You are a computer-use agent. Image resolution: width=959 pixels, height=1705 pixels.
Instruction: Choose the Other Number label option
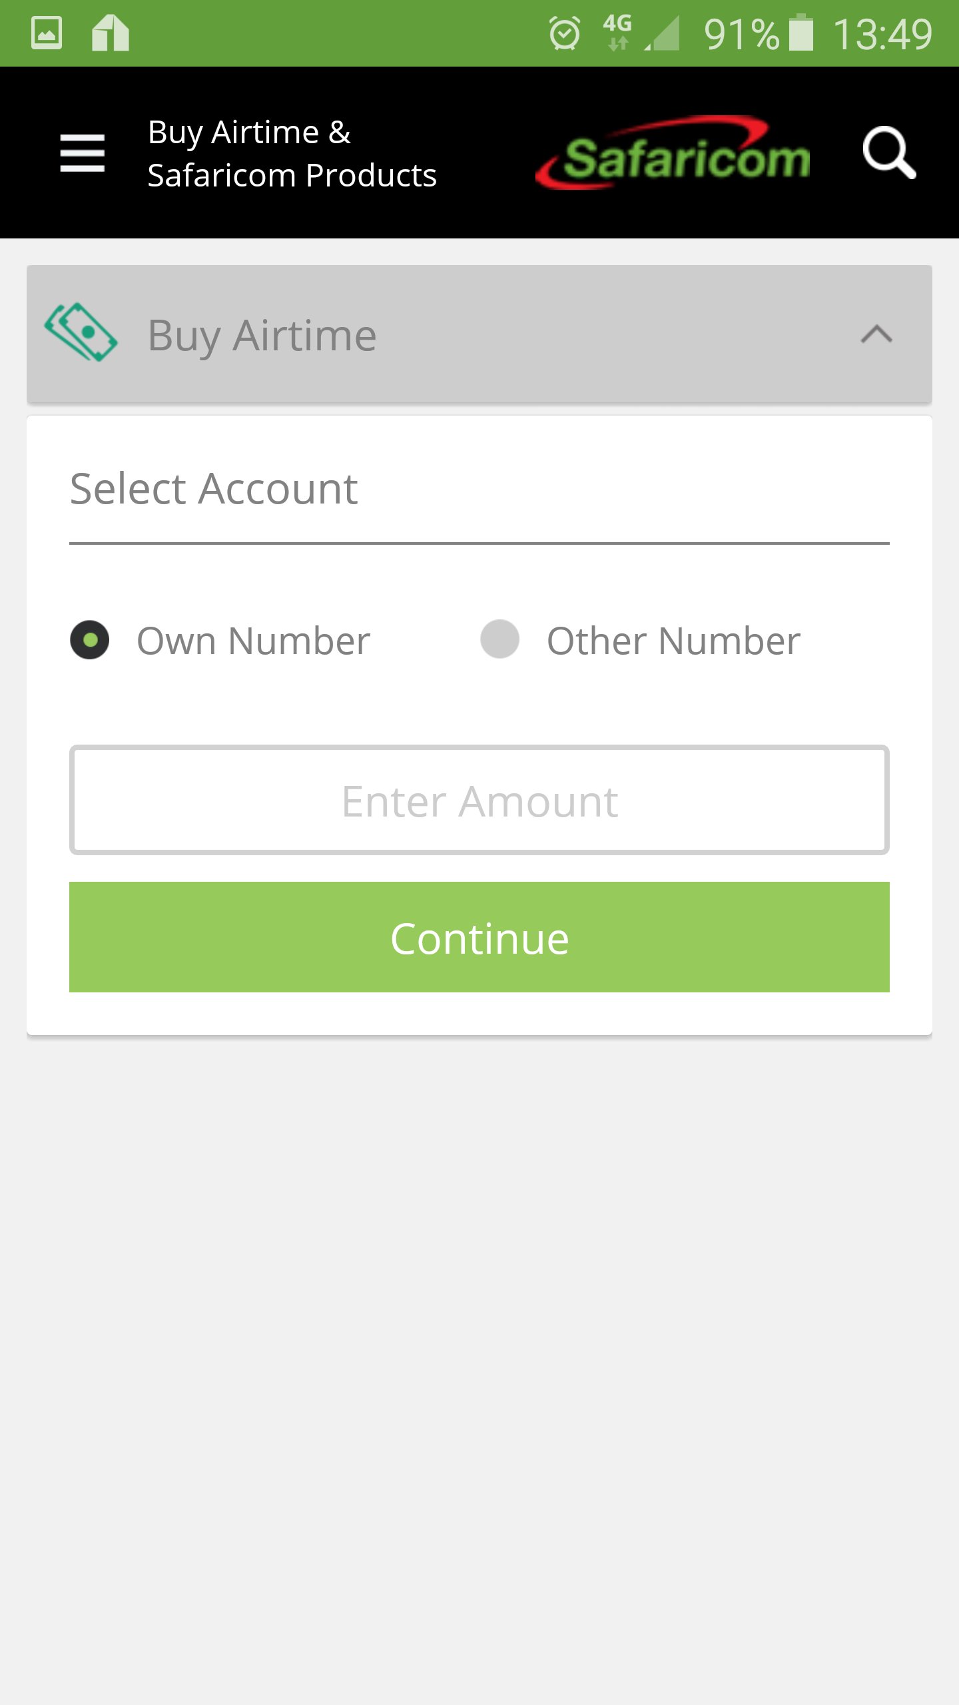pos(673,641)
